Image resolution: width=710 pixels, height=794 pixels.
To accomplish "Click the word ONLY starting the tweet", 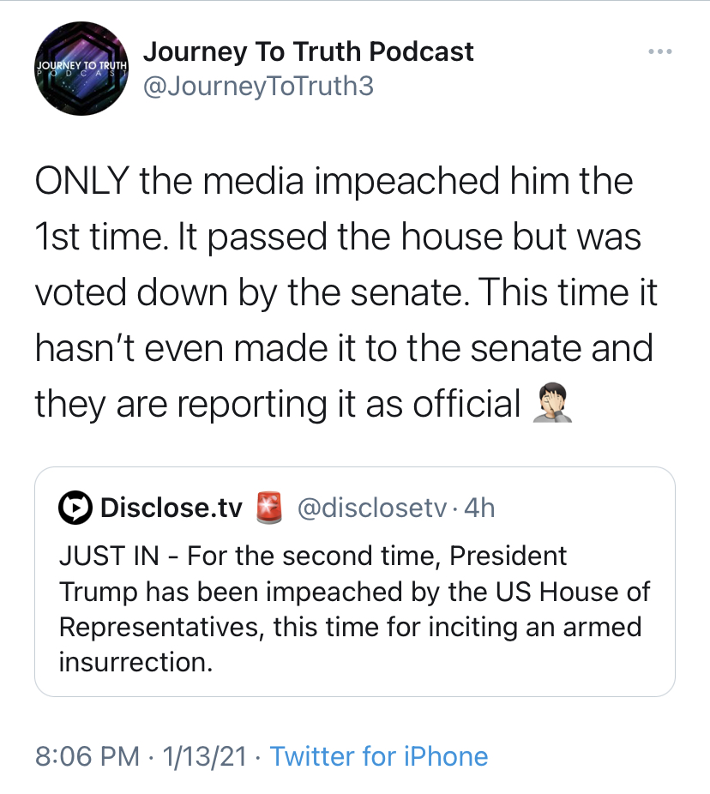I will tap(81, 182).
